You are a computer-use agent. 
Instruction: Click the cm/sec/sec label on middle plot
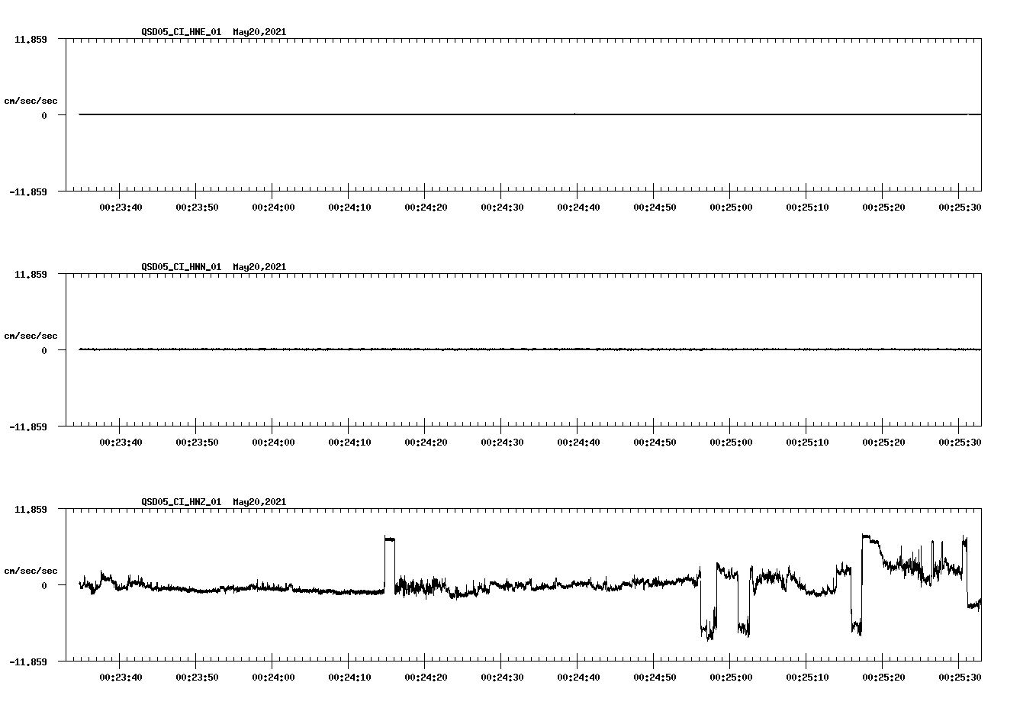click(x=32, y=335)
